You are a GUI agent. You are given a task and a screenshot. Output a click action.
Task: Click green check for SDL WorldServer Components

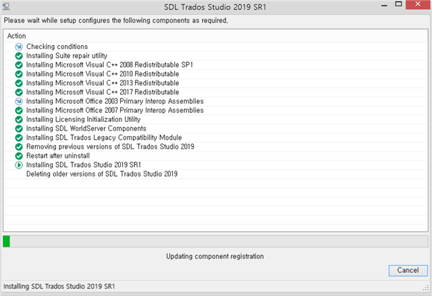(19, 129)
